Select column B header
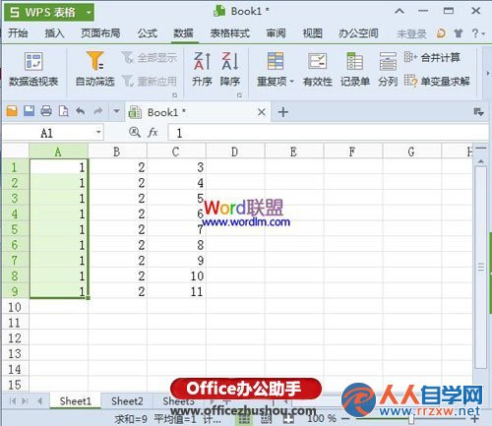492x426 pixels. pyautogui.click(x=117, y=152)
